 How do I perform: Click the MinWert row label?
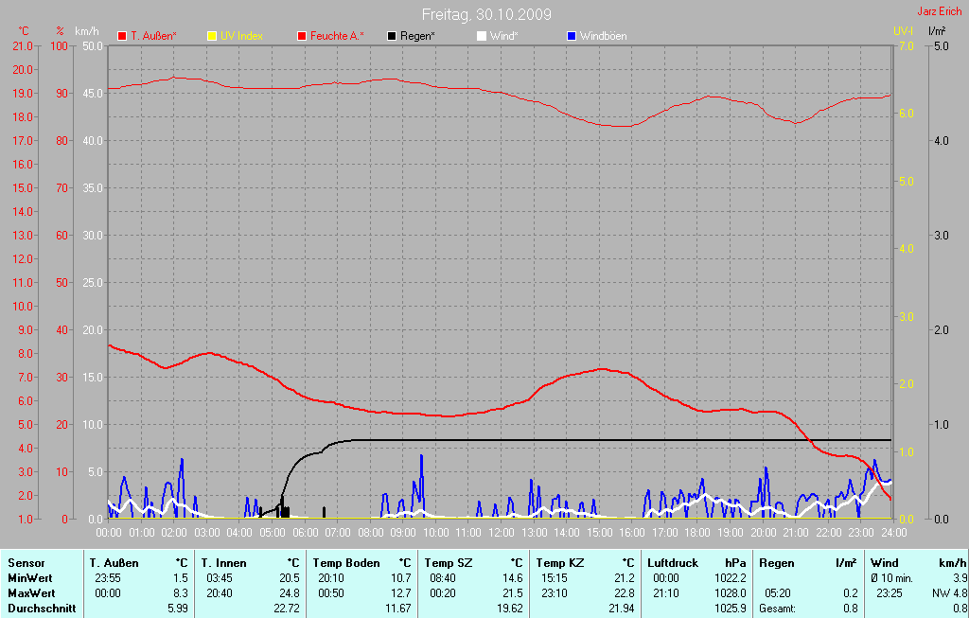click(29, 577)
